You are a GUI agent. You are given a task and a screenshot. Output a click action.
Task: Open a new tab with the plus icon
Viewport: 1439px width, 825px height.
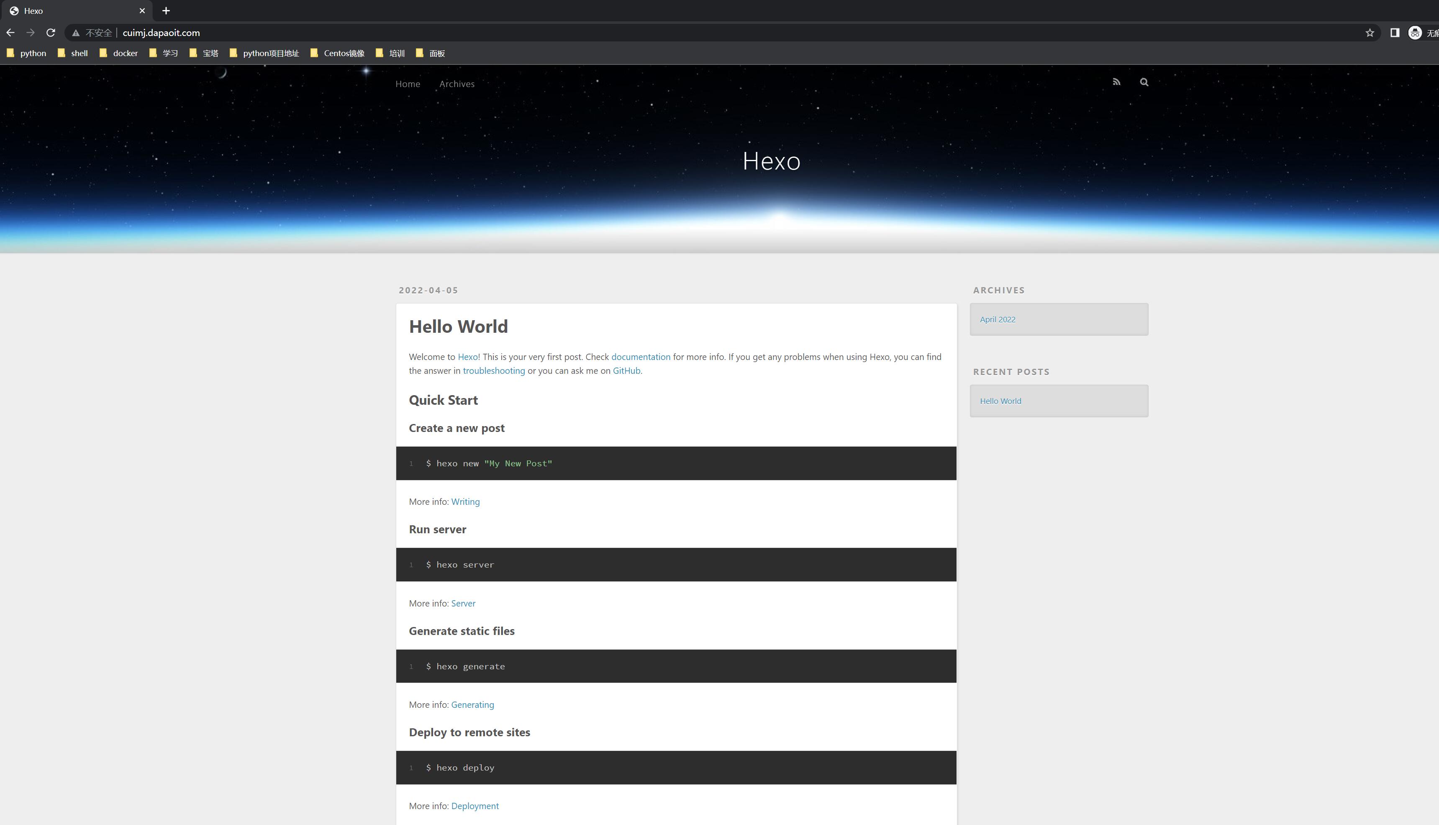pos(166,11)
